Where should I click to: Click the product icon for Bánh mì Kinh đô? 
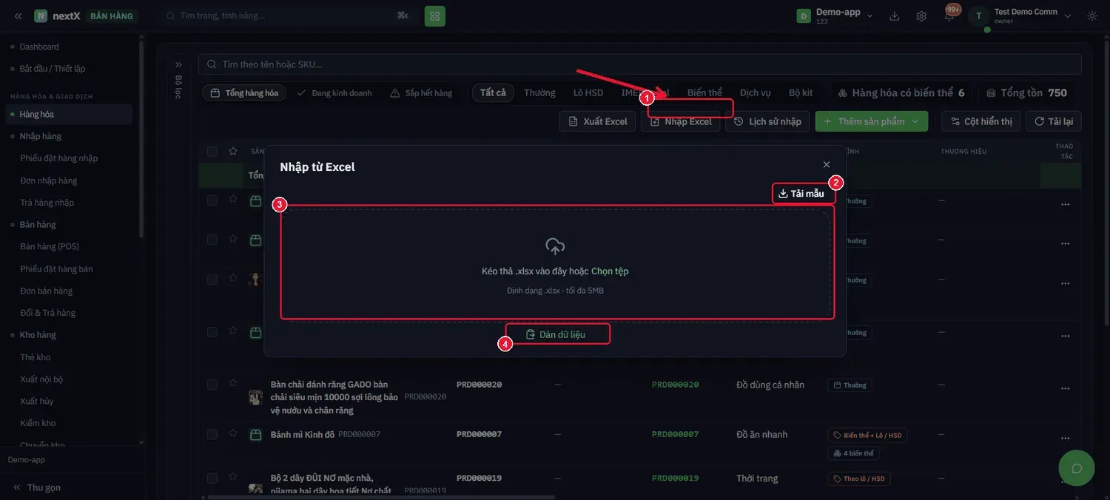click(x=255, y=434)
